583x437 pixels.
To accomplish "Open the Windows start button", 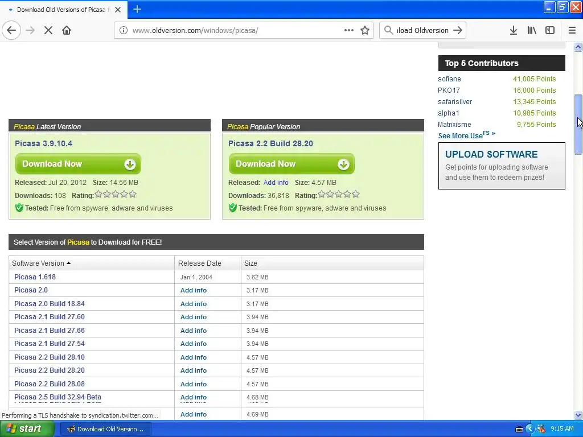I will [x=27, y=428].
